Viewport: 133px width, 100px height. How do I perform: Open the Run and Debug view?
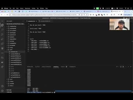pyautogui.click(x=2, y=39)
